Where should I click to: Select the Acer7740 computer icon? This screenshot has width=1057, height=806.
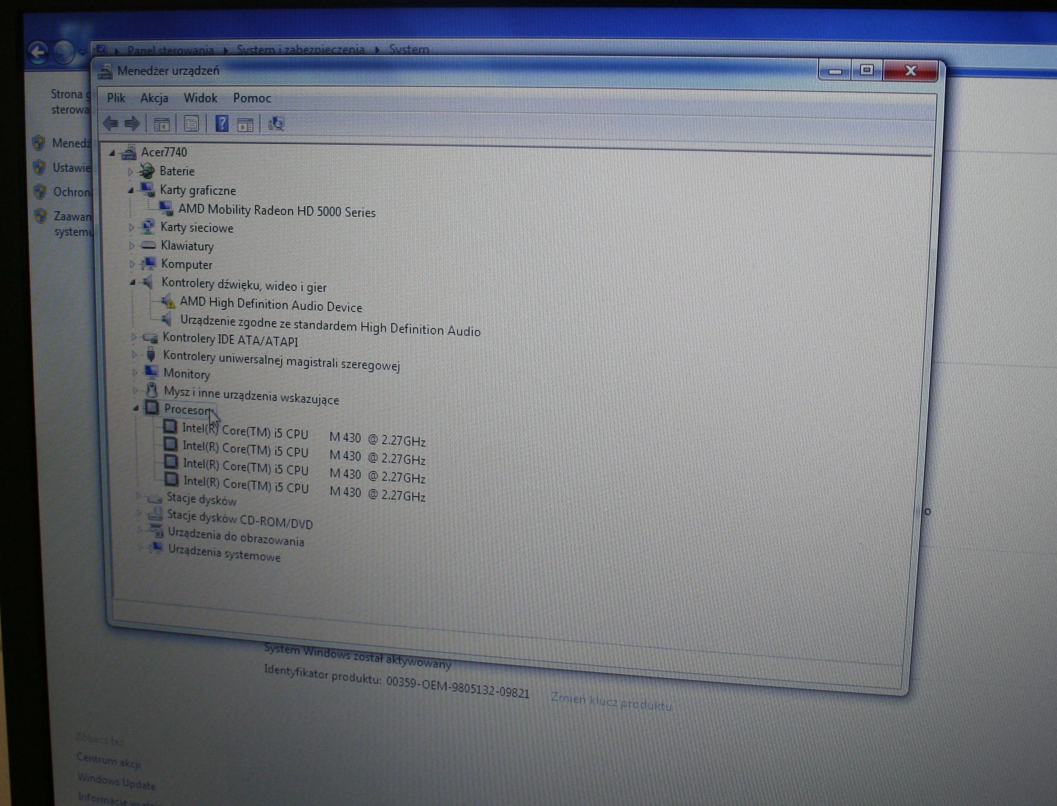click(128, 152)
